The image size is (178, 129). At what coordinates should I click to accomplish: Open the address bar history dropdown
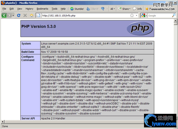point(137,16)
